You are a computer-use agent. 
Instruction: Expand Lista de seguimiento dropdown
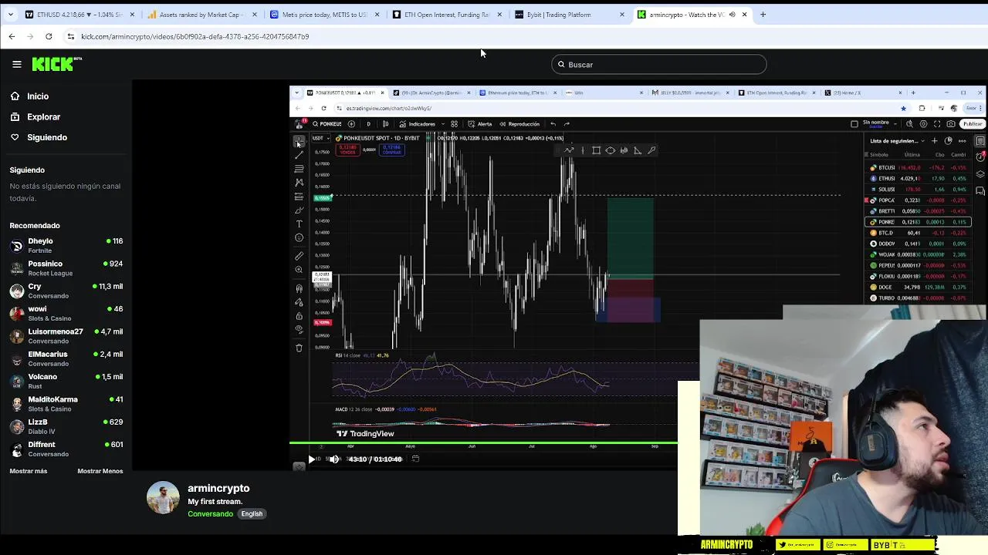click(897, 141)
